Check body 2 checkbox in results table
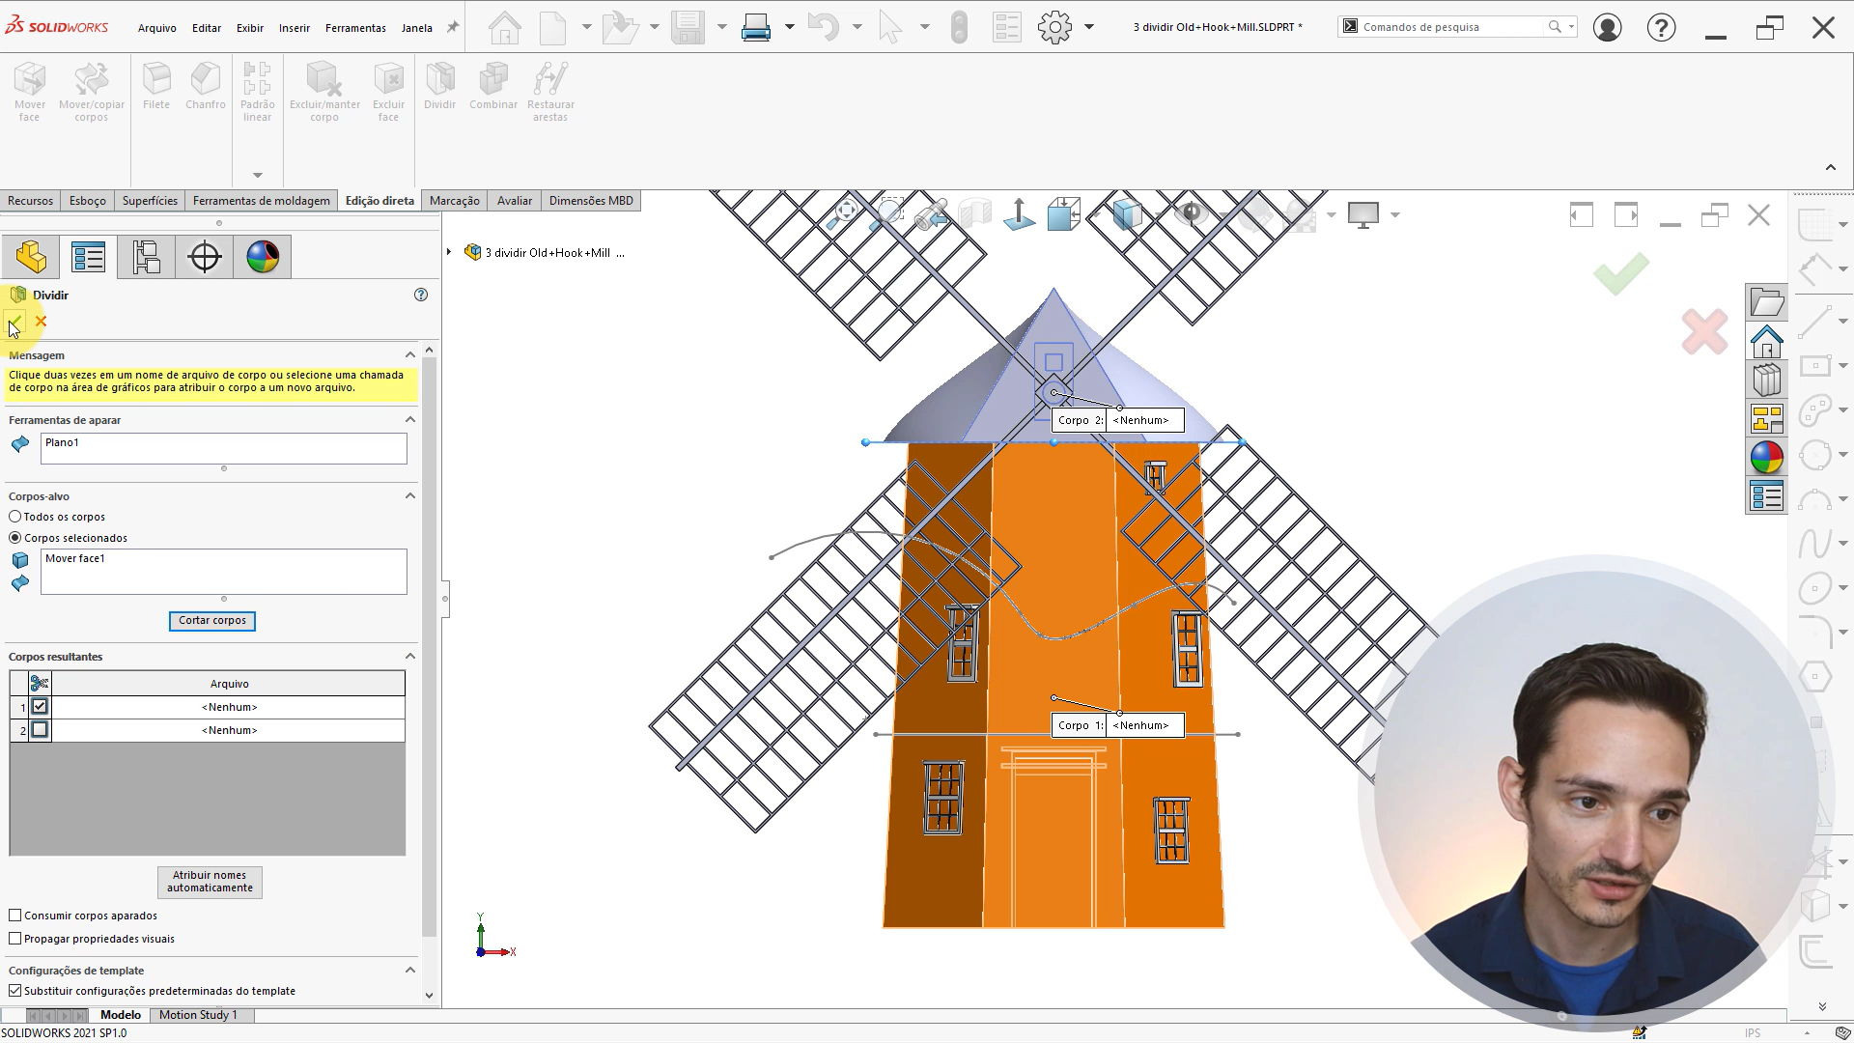The width and height of the screenshot is (1854, 1043). coord(40,730)
